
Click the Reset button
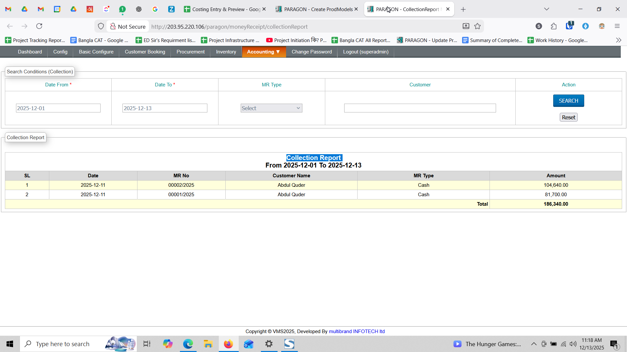[x=568, y=117]
